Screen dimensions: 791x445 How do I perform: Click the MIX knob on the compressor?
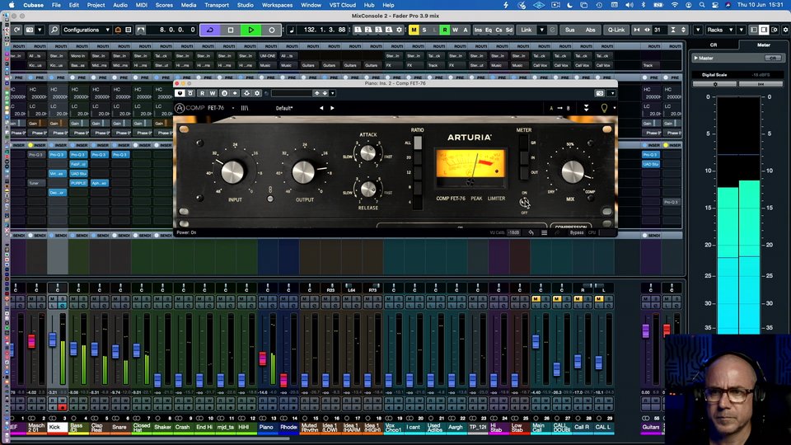click(x=573, y=172)
